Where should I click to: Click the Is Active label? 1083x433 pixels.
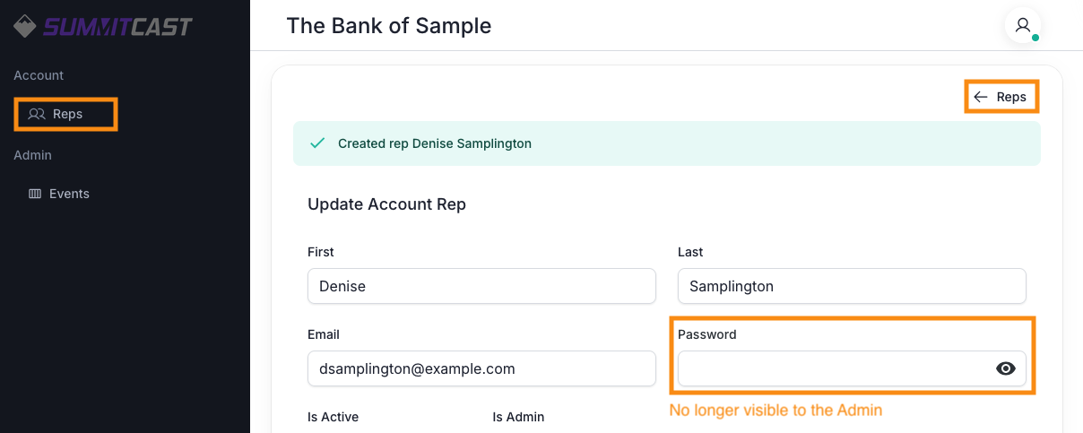333,417
